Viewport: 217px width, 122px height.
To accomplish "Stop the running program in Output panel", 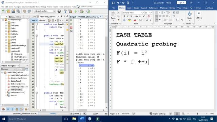I will coord(71,27).
